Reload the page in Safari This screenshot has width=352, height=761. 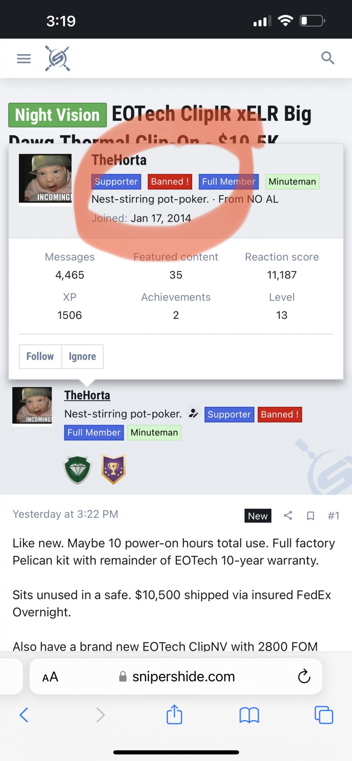click(x=304, y=676)
